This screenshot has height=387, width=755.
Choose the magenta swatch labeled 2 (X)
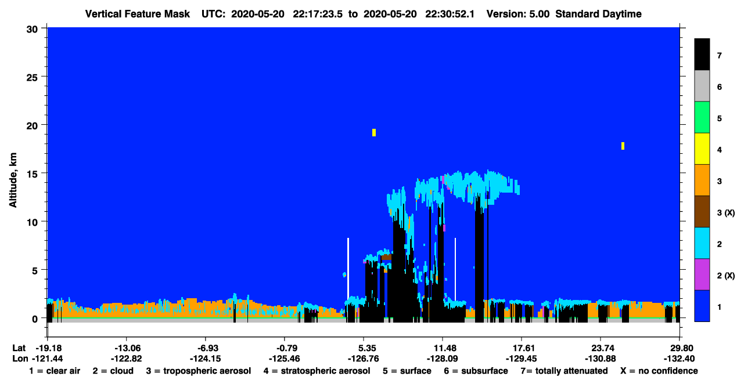tap(702, 274)
